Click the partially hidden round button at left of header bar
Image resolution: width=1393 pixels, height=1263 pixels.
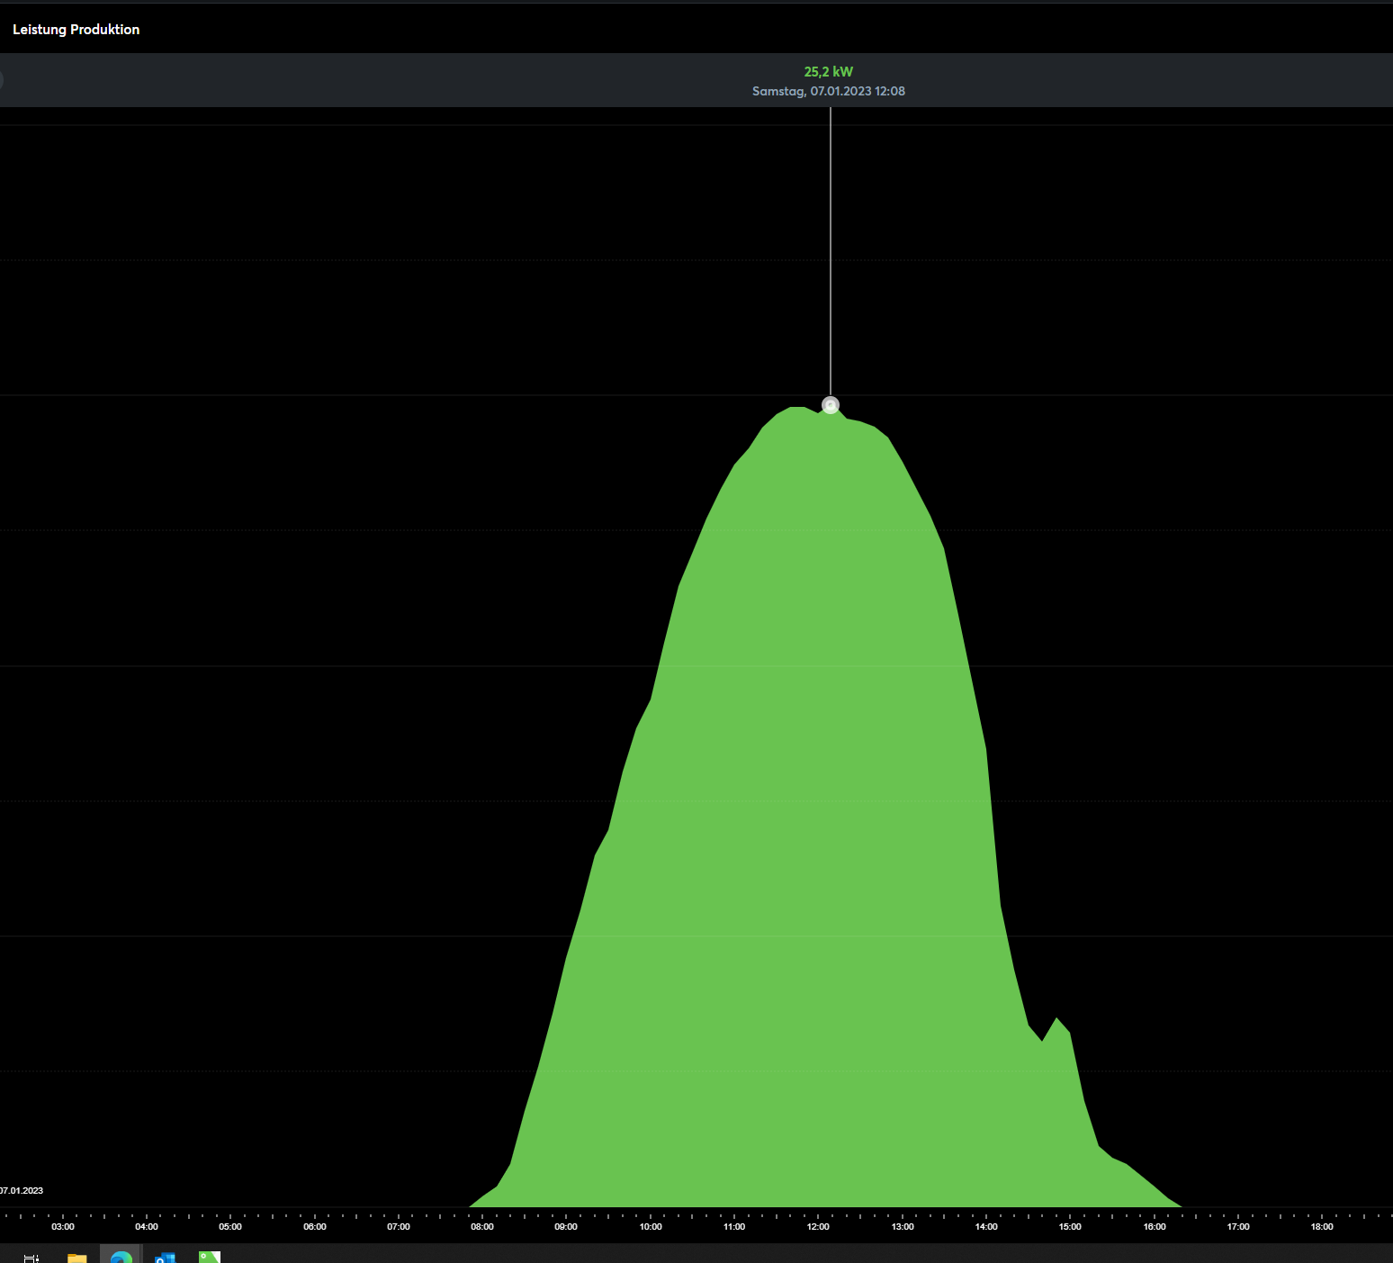1,80
